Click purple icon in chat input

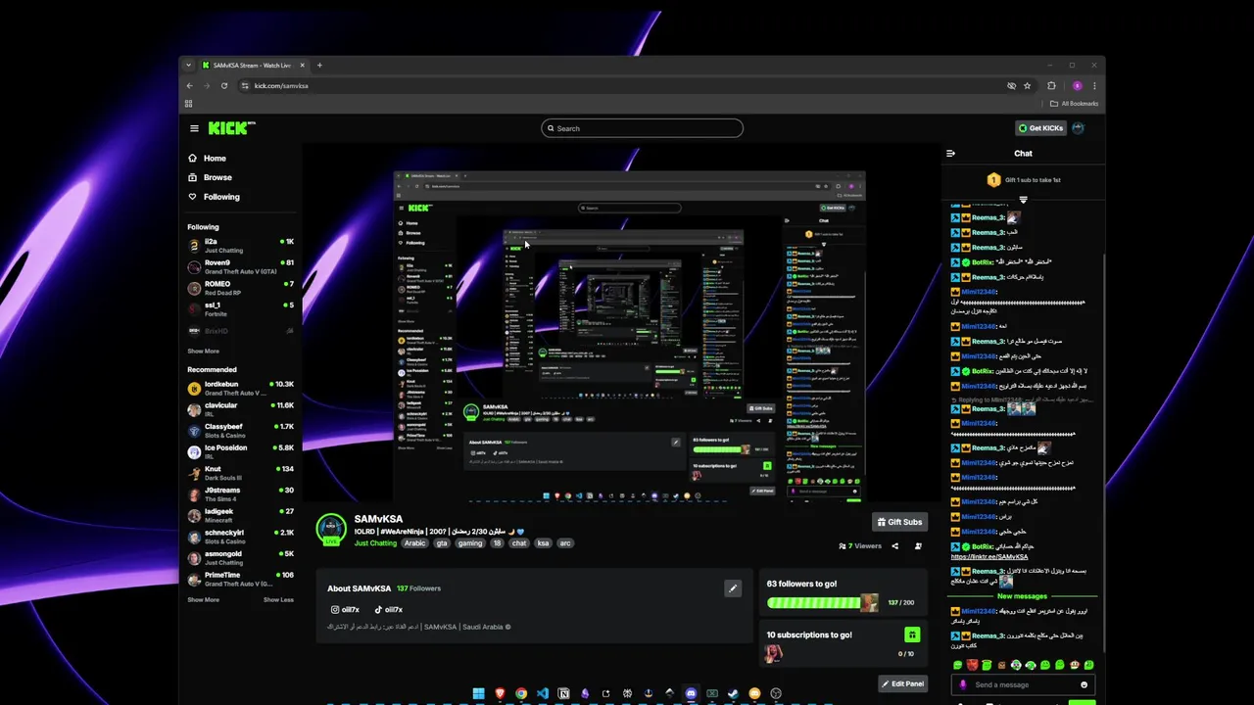(963, 684)
